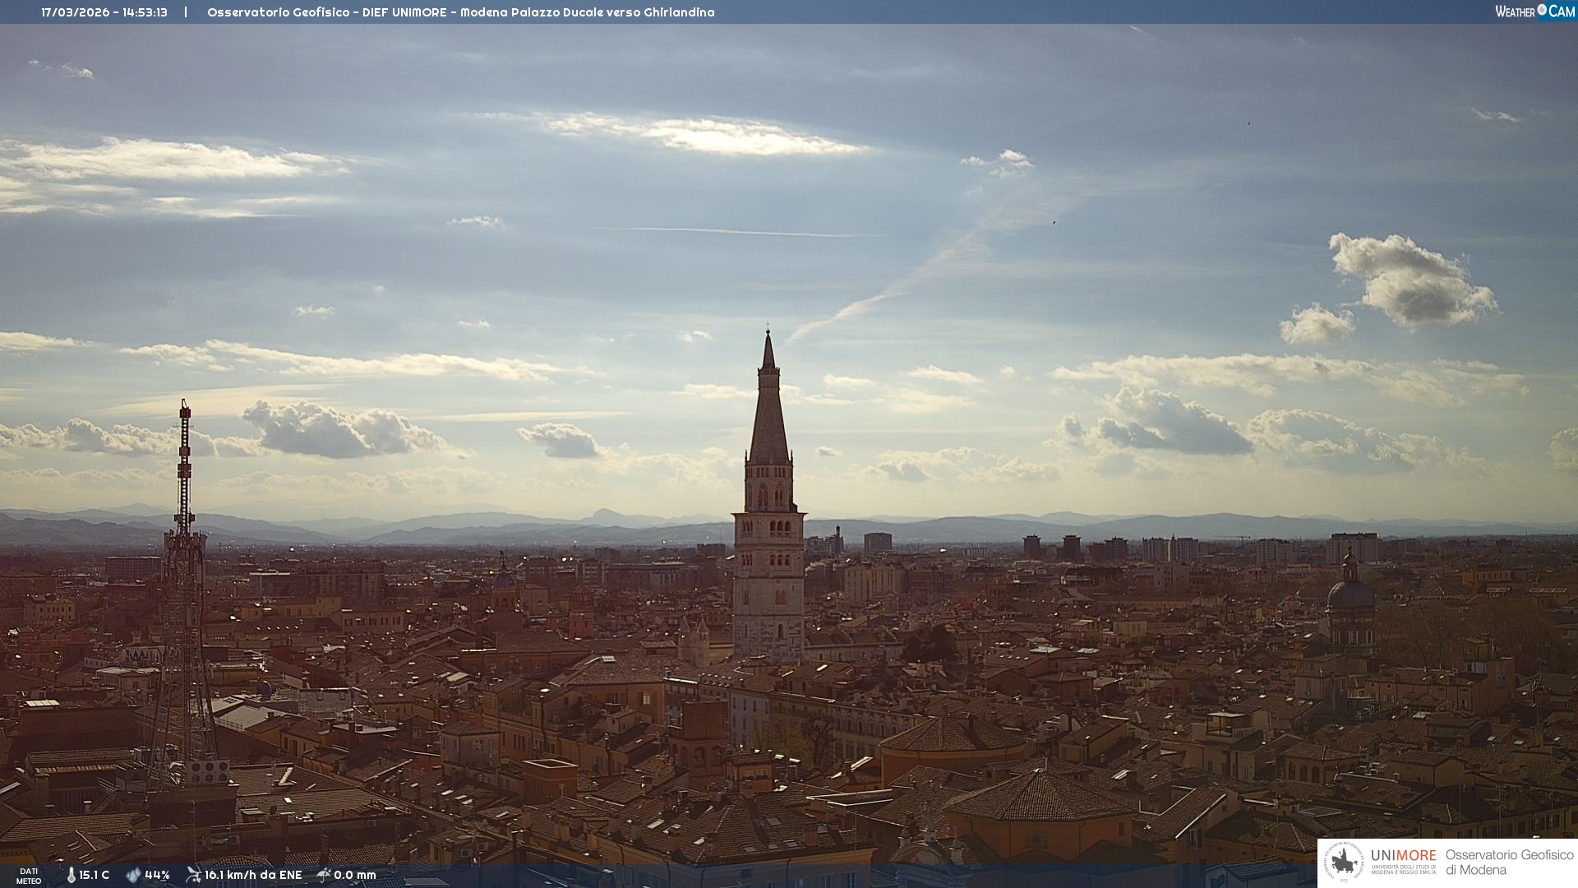The height and width of the screenshot is (888, 1578).
Task: Click the 0.0 mm rainfall value
Action: click(355, 875)
